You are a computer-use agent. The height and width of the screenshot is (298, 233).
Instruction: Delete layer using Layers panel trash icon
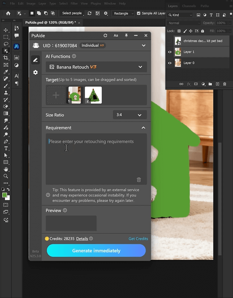(225, 84)
